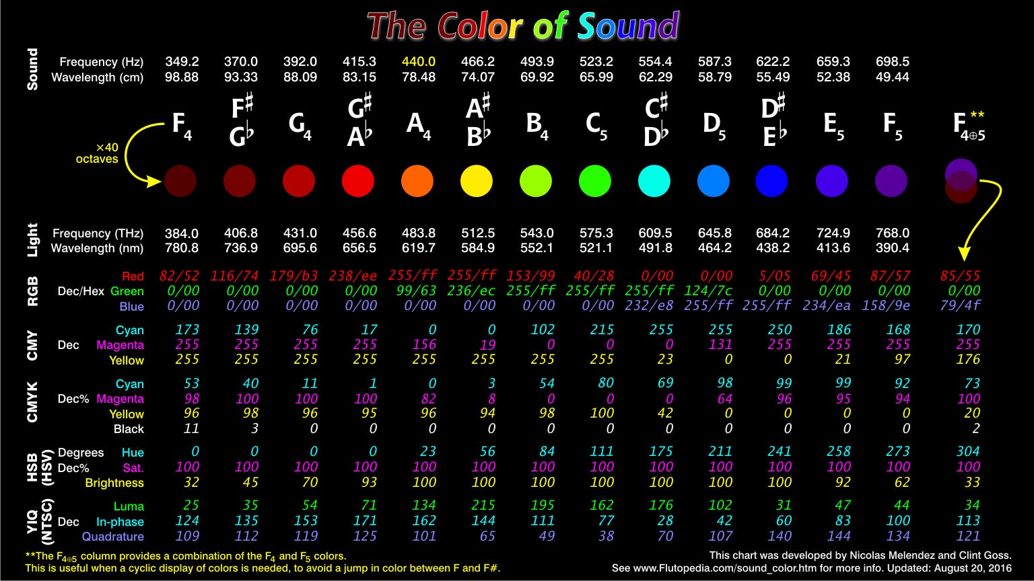Select the 79/4f blue RGB value
The image size is (1034, 581).
960,305
